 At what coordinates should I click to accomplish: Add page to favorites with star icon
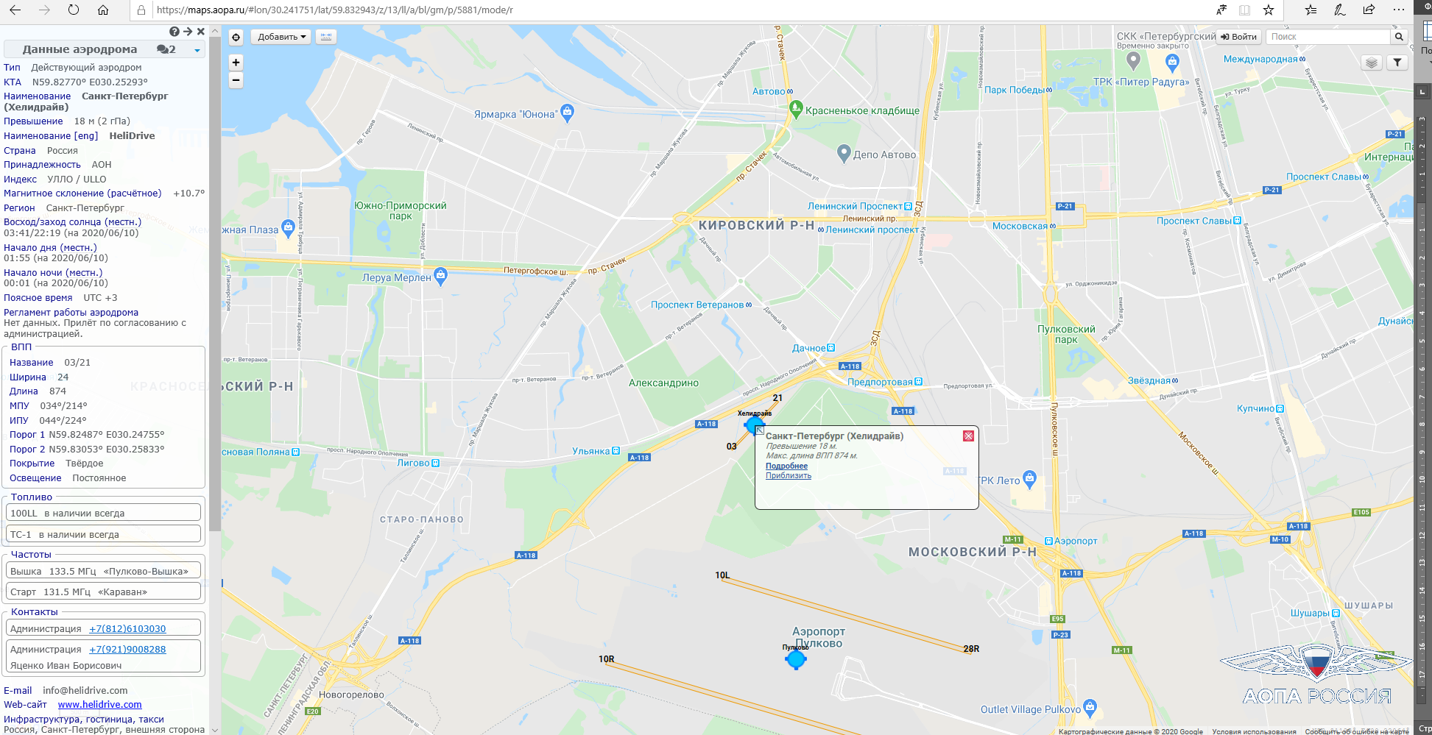tap(1269, 10)
